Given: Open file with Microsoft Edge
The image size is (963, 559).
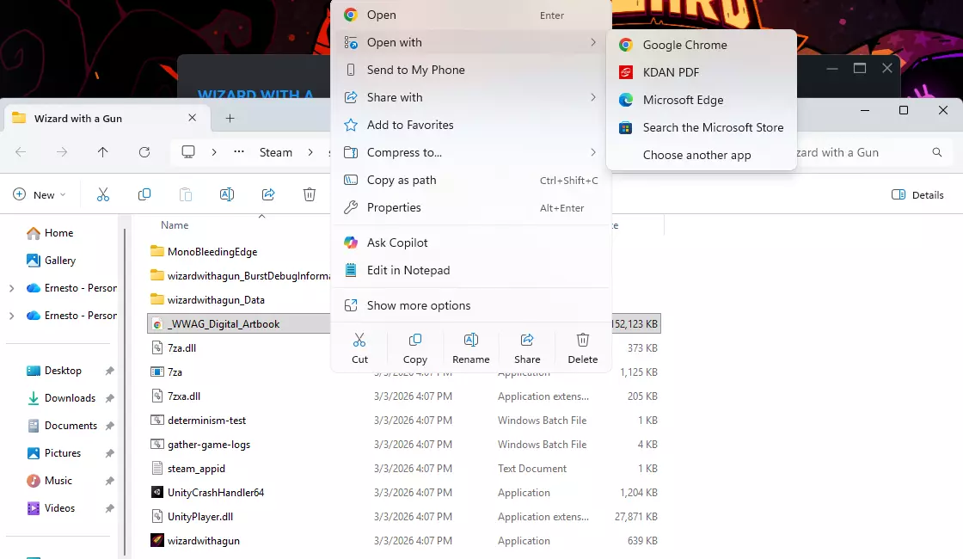Looking at the screenshot, I should pyautogui.click(x=702, y=100).
